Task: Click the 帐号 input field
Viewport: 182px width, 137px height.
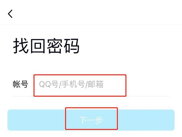Action: (x=80, y=85)
